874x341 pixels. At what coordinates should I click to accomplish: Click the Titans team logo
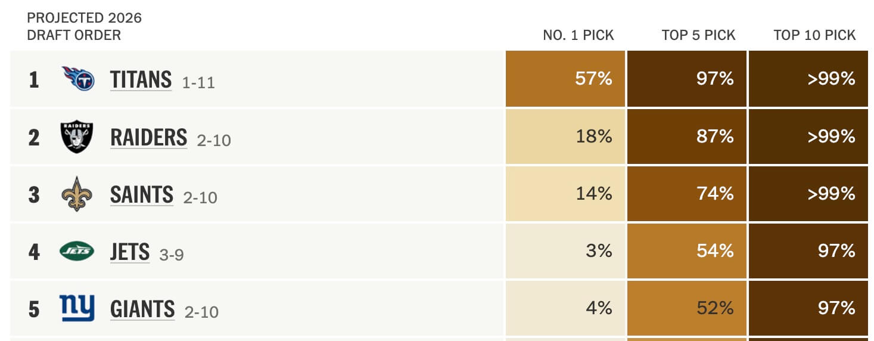coord(78,79)
